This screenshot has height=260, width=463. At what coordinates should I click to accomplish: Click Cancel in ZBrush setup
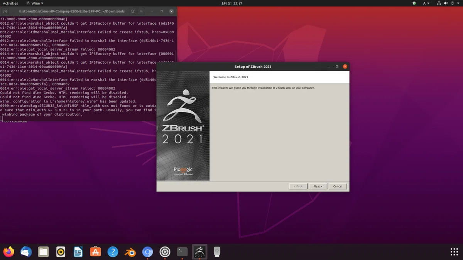click(x=338, y=186)
